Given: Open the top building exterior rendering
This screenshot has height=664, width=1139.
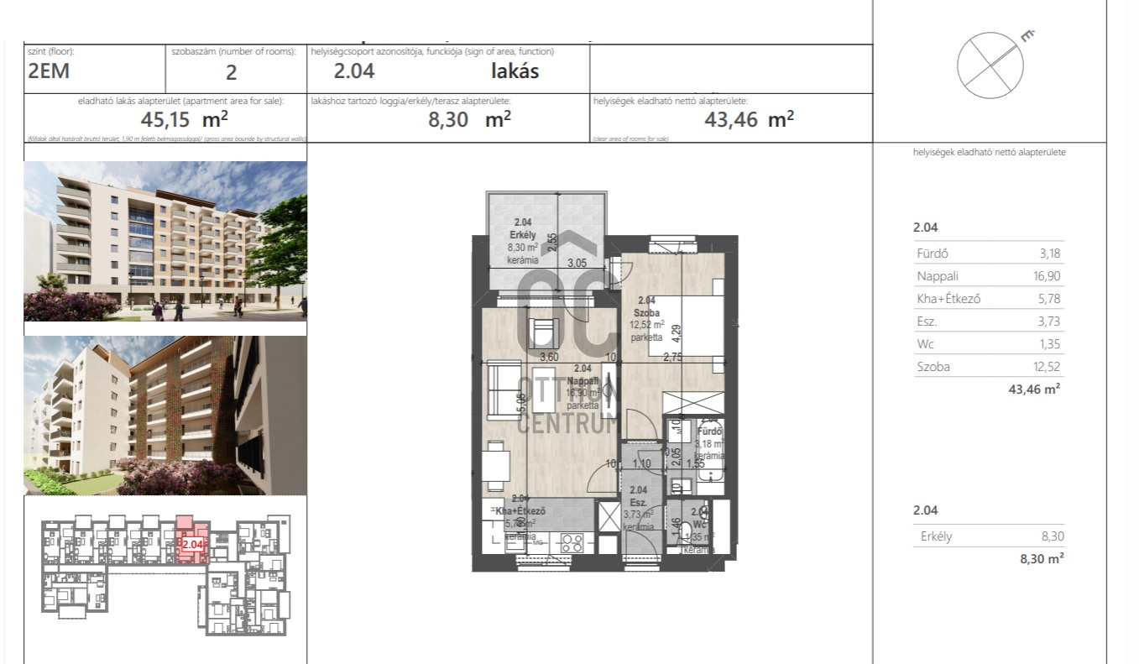Looking at the screenshot, I should (x=165, y=242).
